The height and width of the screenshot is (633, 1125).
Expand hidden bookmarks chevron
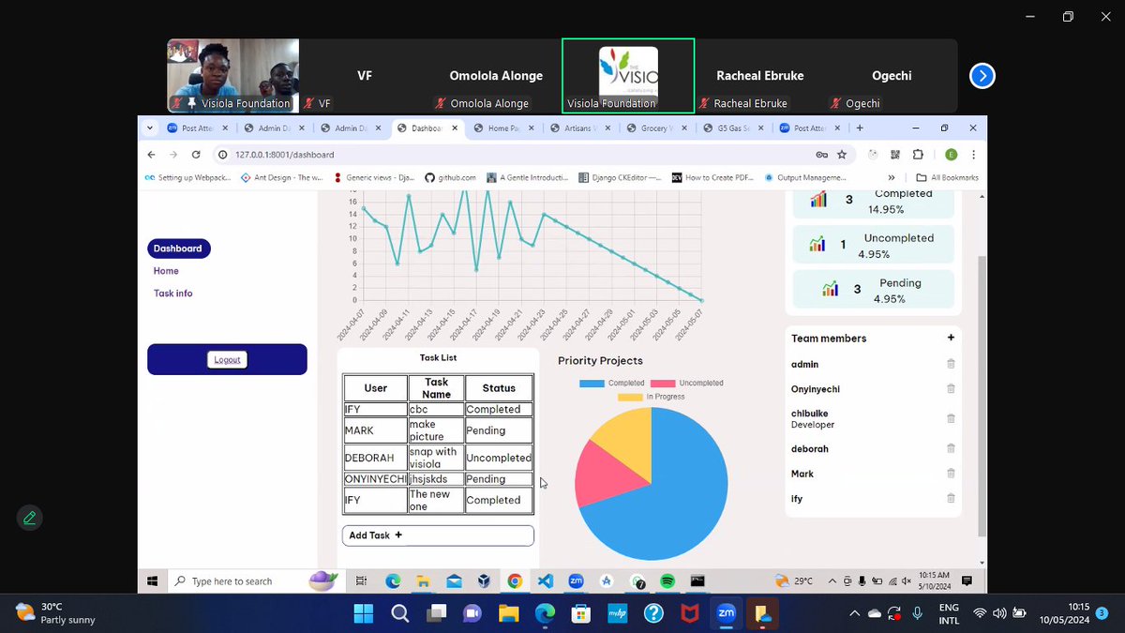[892, 177]
